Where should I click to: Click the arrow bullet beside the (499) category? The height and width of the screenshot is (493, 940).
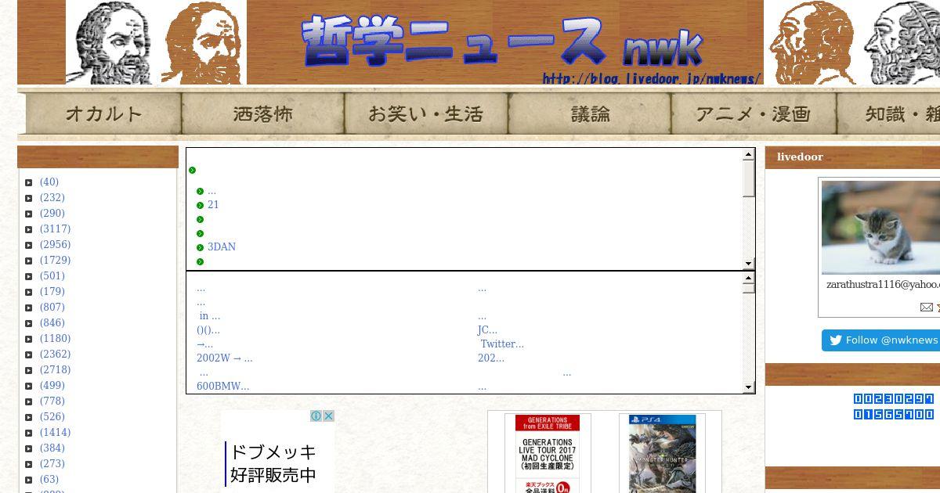tap(29, 386)
